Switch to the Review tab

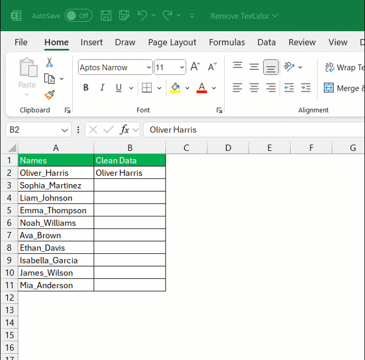[302, 42]
